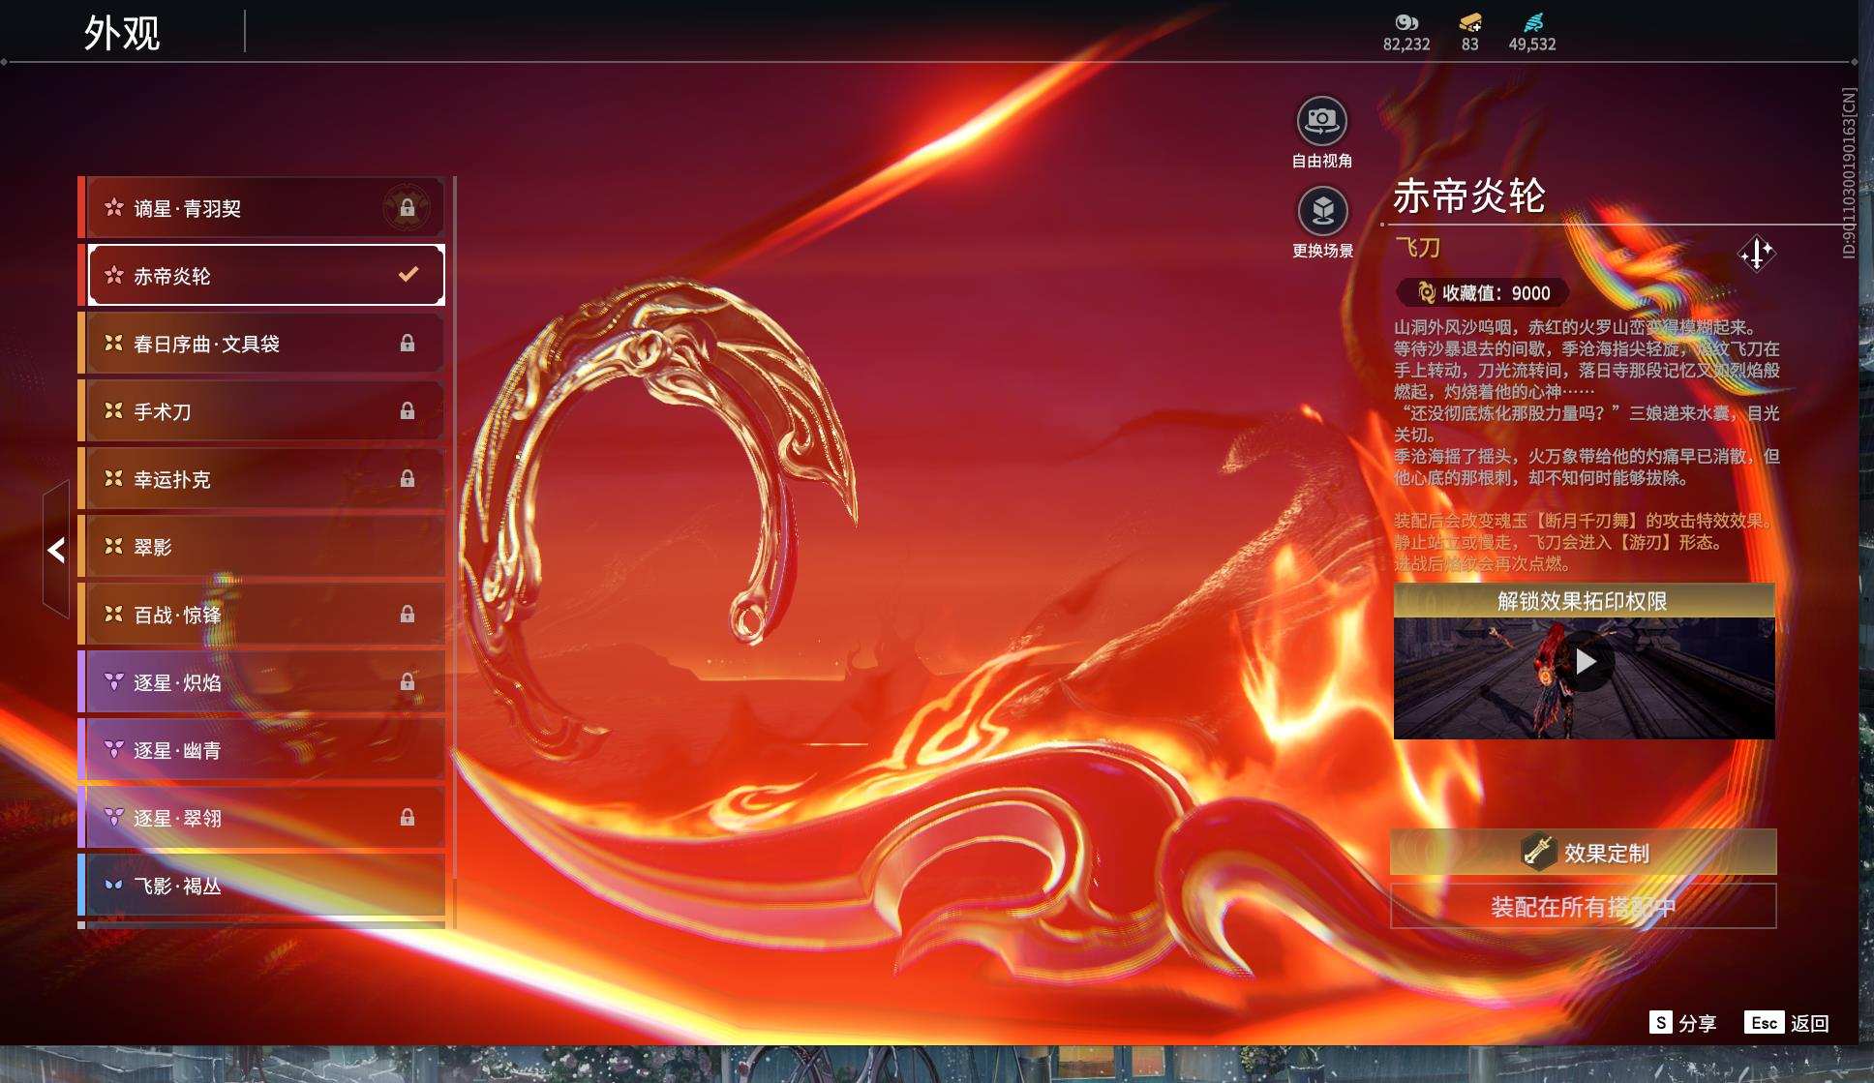
Task: Select skin 春日序曲·文具袋
Action: coord(261,344)
